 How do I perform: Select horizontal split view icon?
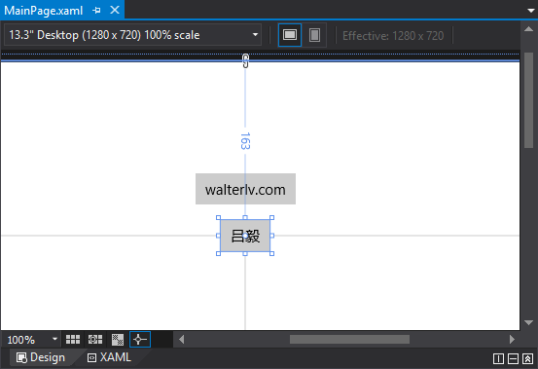[513, 358]
